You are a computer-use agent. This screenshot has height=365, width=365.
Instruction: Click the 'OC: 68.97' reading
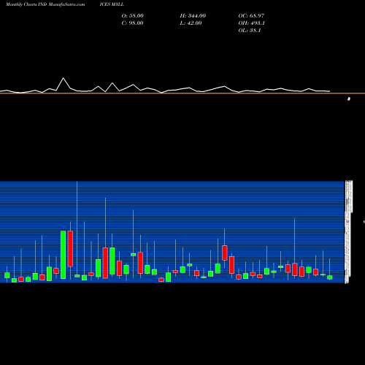[251, 16]
